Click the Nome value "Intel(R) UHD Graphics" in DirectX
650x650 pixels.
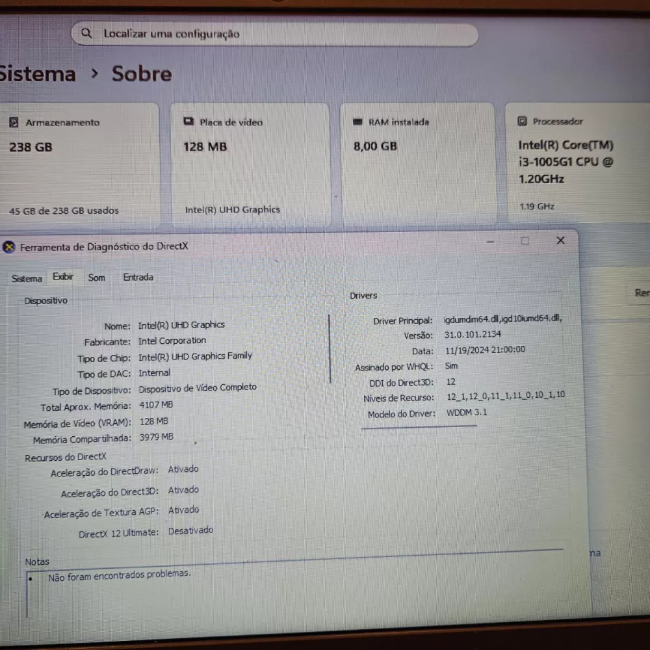pos(181,325)
